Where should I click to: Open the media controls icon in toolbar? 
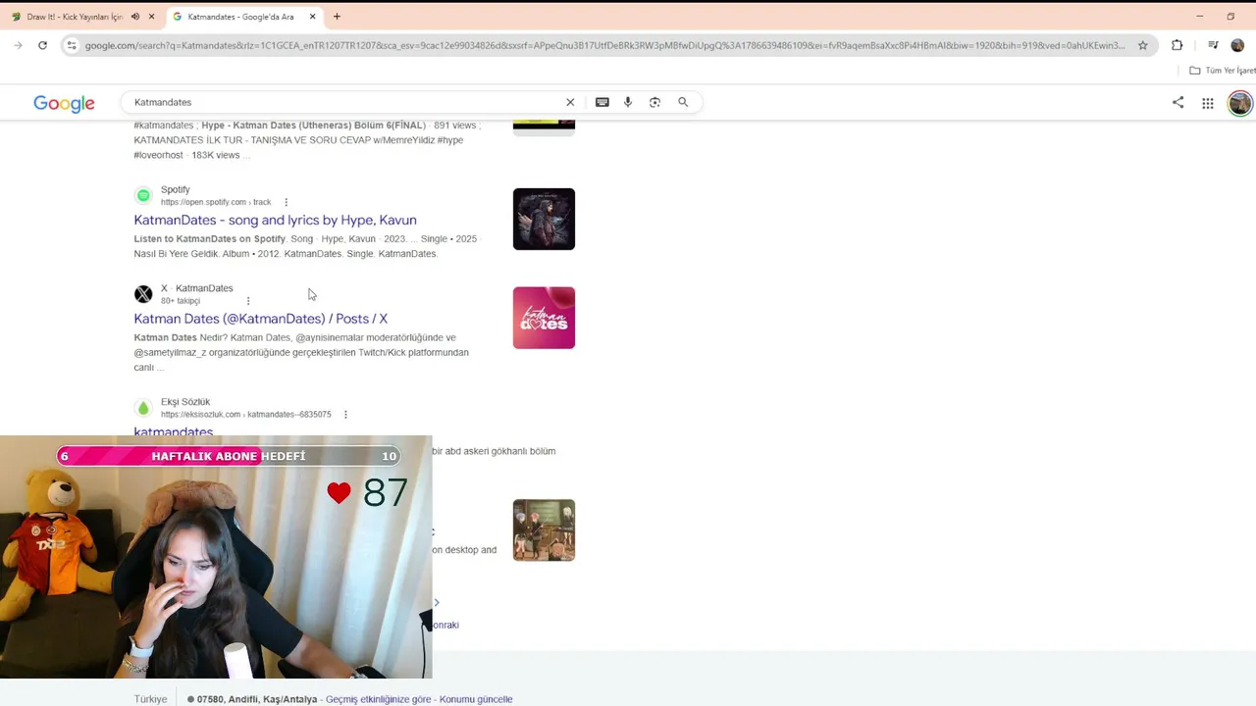click(1213, 45)
